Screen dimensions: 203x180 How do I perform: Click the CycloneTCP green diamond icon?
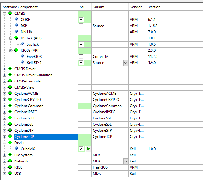10,137
